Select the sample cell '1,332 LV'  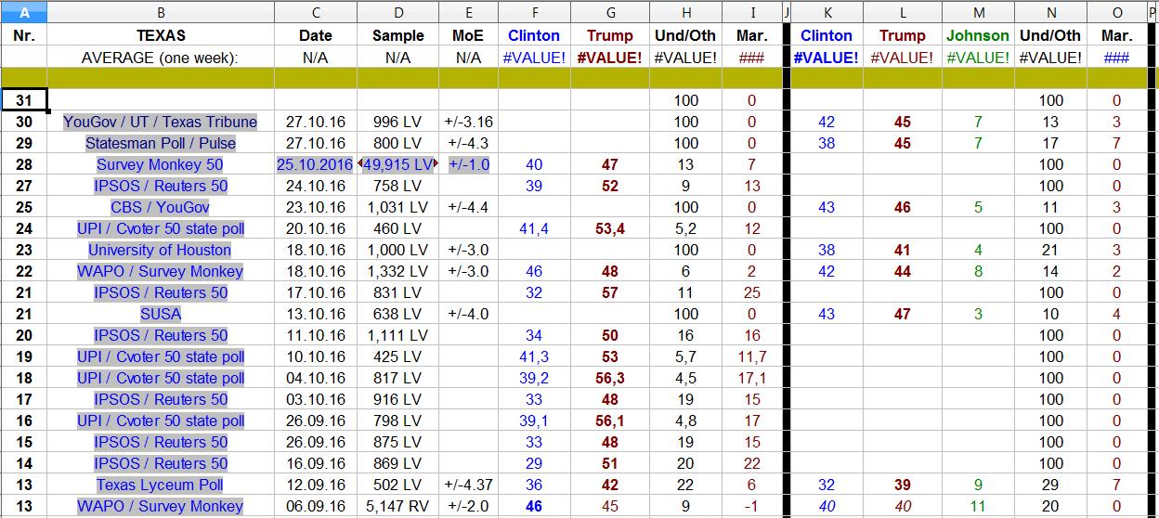(x=398, y=271)
